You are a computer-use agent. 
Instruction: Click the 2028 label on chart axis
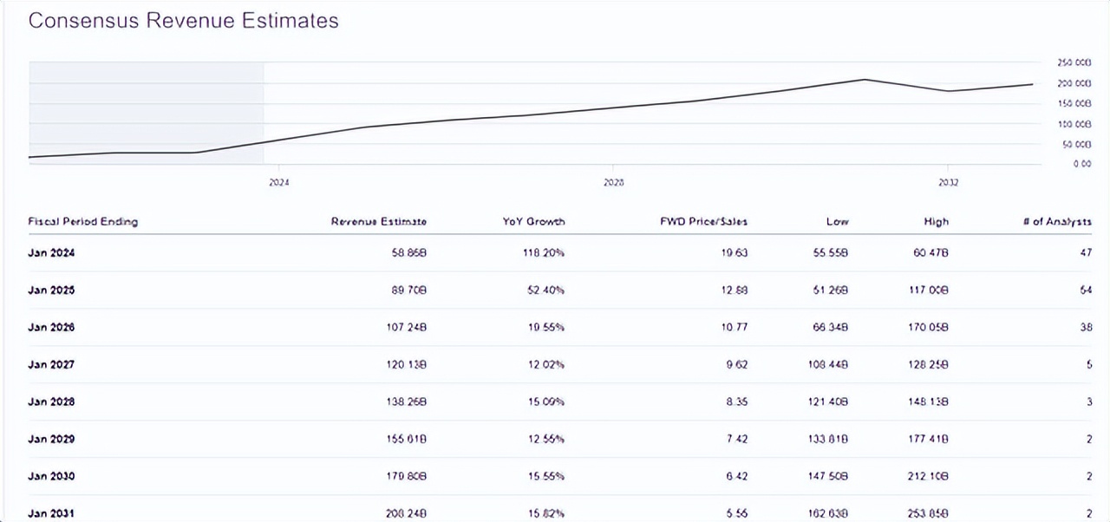point(613,183)
